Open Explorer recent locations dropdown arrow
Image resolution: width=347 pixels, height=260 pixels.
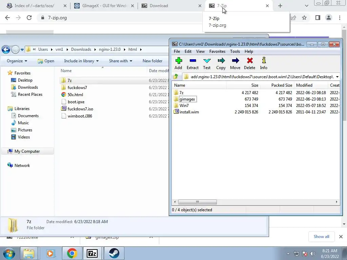[22, 49]
